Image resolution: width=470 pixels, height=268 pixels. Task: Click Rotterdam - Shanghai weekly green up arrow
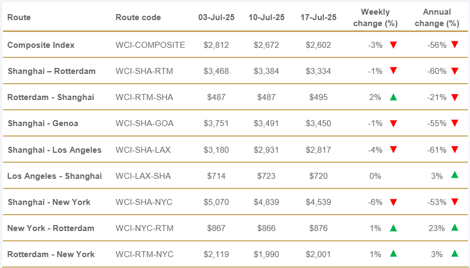[393, 97]
